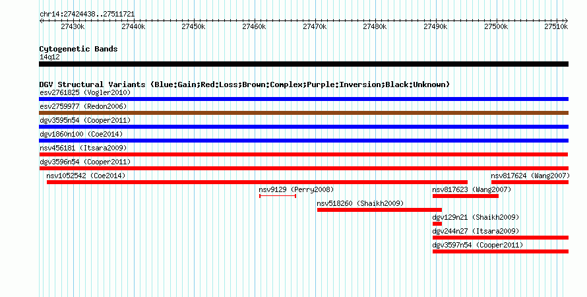Click the ruler's left arrow end
The width and height of the screenshot is (587, 297).
(x=41, y=21)
